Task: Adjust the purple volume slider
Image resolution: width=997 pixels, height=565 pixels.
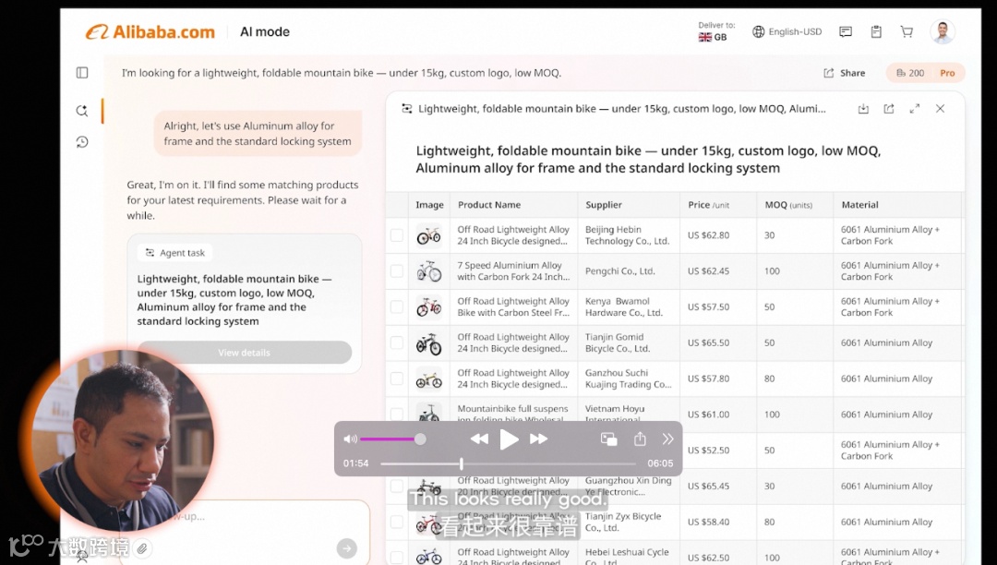Action: [x=392, y=439]
